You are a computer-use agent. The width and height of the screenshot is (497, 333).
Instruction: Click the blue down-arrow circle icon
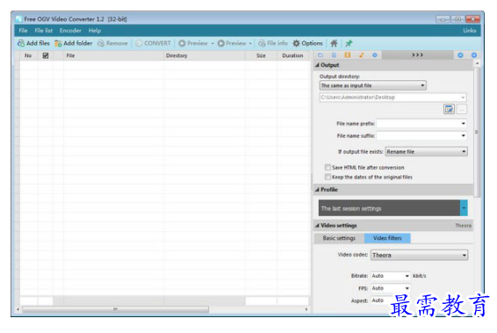460,55
